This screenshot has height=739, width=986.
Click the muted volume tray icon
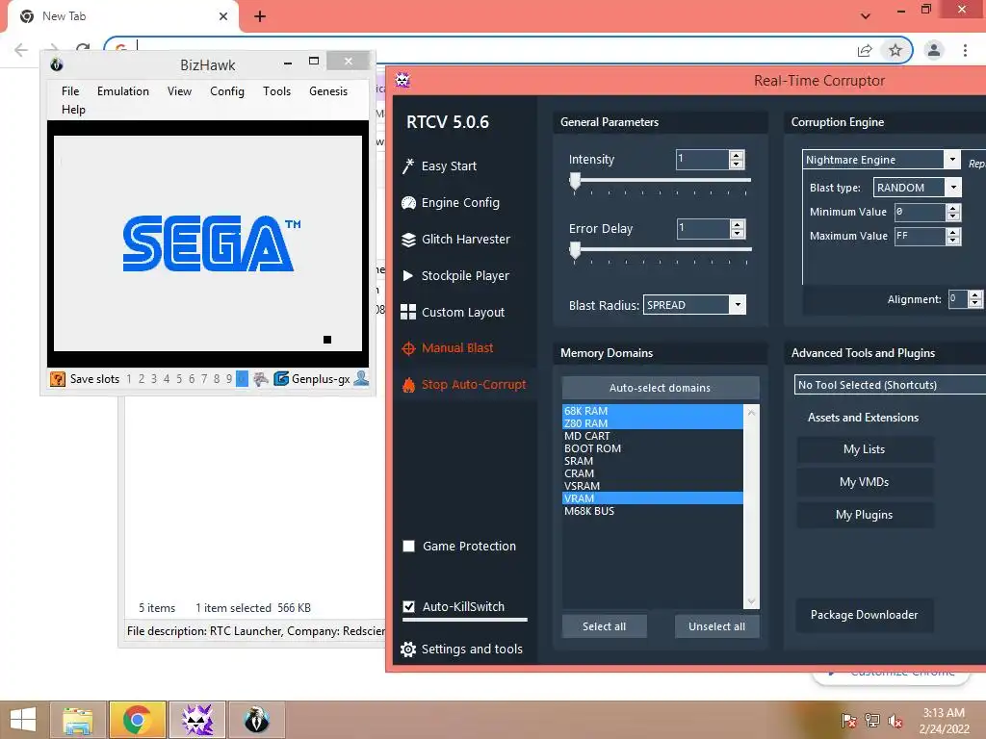pos(895,721)
